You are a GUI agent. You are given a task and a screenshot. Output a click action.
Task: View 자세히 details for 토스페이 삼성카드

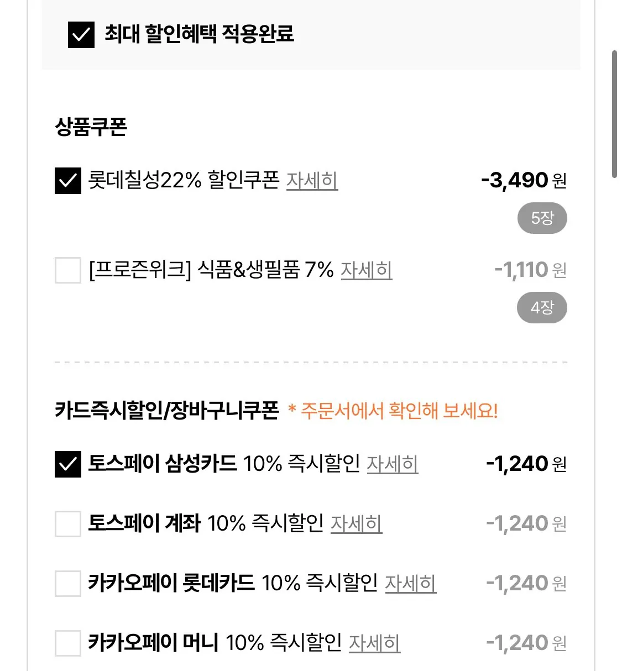point(393,464)
